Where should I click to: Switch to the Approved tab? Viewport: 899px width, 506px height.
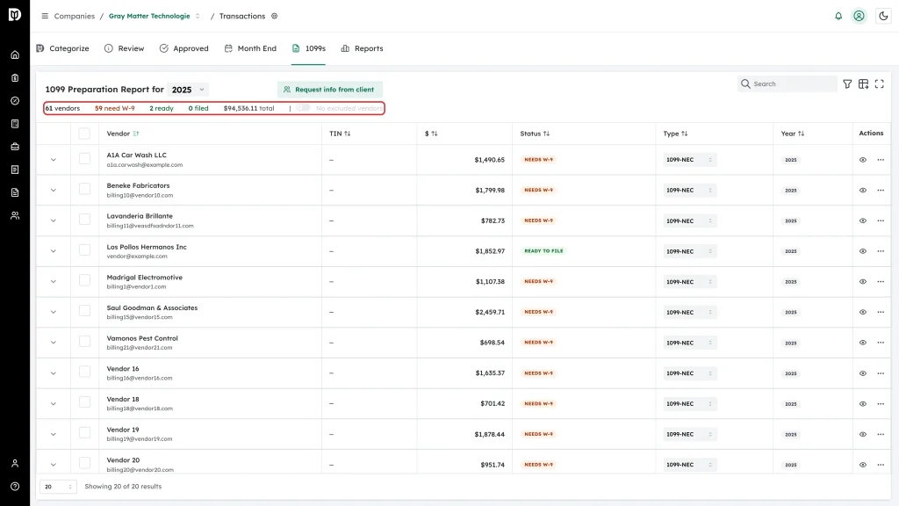click(x=184, y=48)
